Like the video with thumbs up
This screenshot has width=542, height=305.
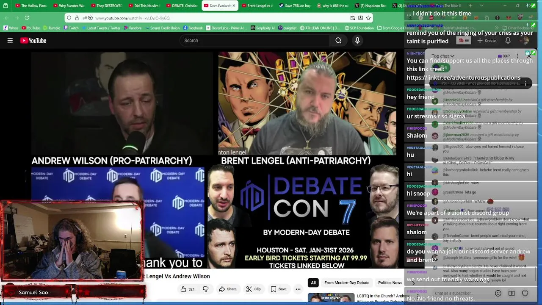click(188, 289)
